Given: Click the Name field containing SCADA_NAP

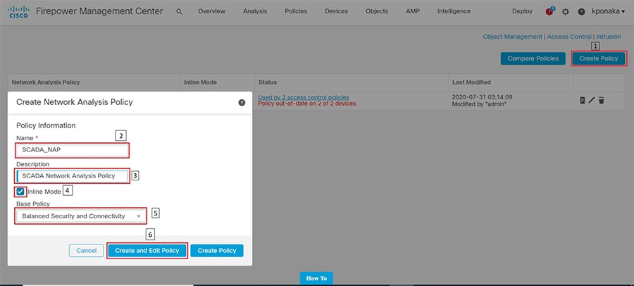Looking at the screenshot, I should point(73,151).
